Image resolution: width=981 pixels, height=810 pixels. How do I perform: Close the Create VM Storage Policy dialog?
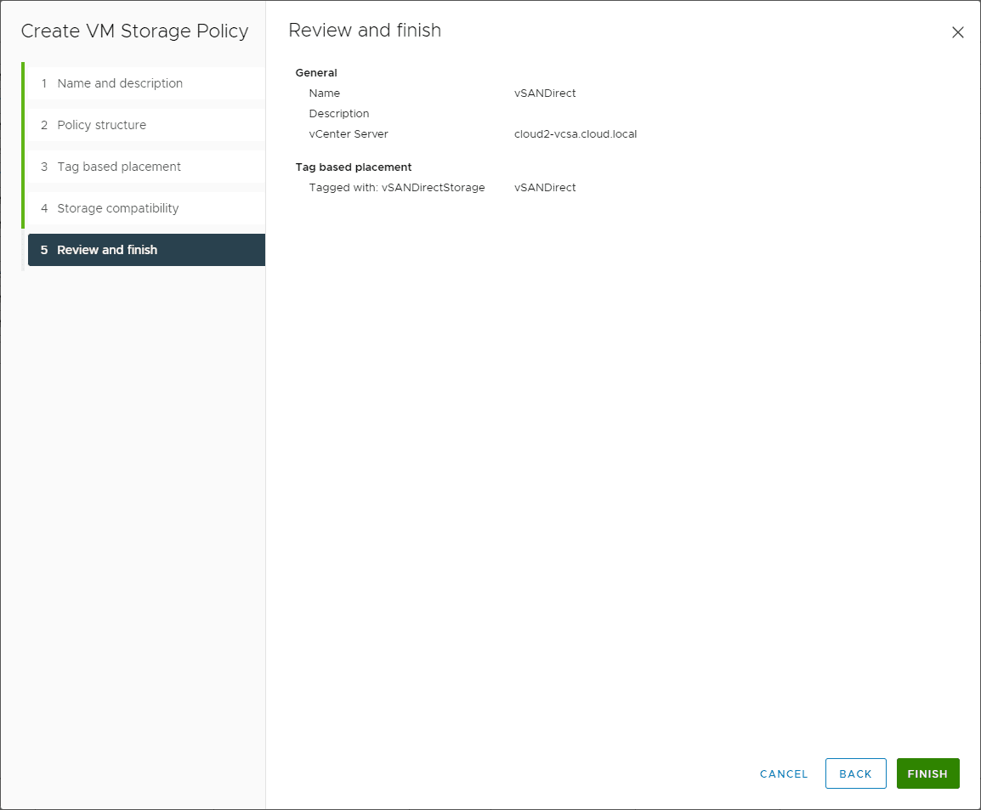point(958,32)
